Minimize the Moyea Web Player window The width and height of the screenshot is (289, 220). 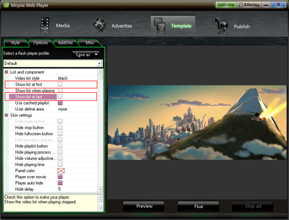[266, 5]
